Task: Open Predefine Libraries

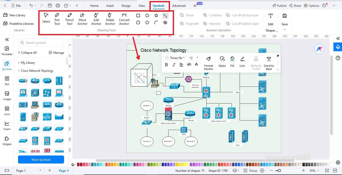Action: pos(19,24)
